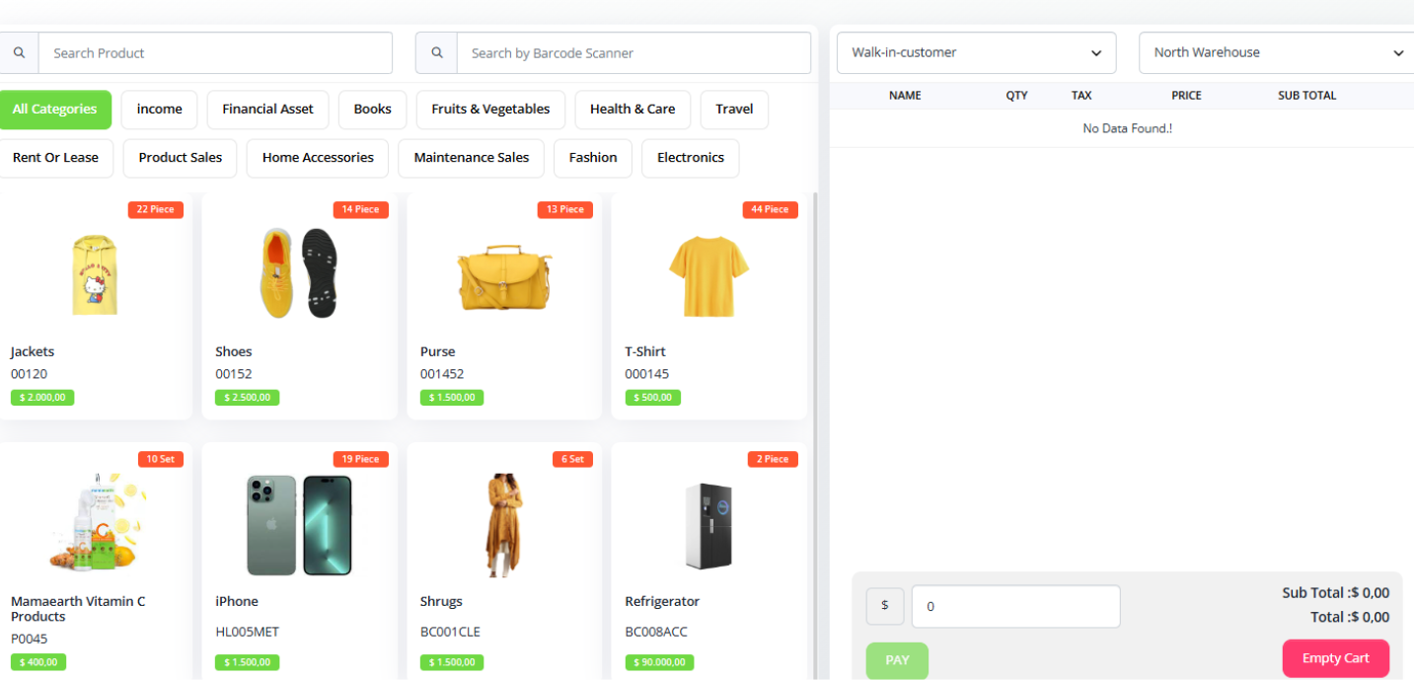The image size is (1414, 680).
Task: Click the barcode search magnifier icon
Action: tap(436, 53)
